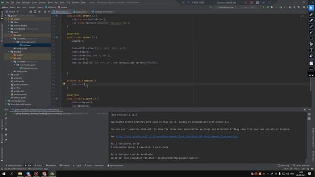Viewport: 315px width, 177px height.
Task: Click the Windows Start button
Action: [x=4, y=174]
